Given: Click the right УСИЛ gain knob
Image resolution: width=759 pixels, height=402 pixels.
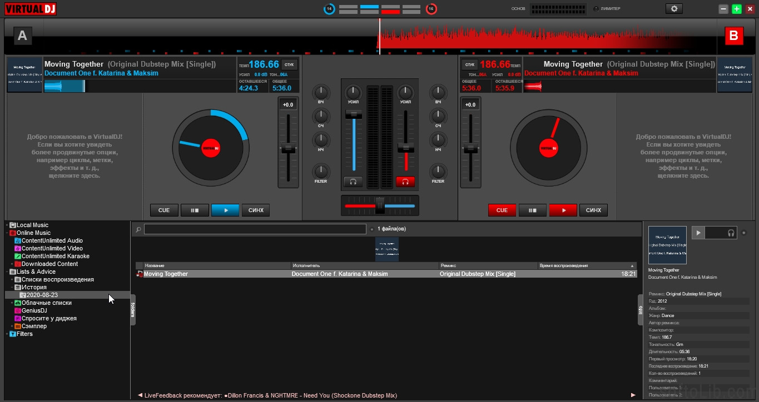Looking at the screenshot, I should (x=406, y=92).
